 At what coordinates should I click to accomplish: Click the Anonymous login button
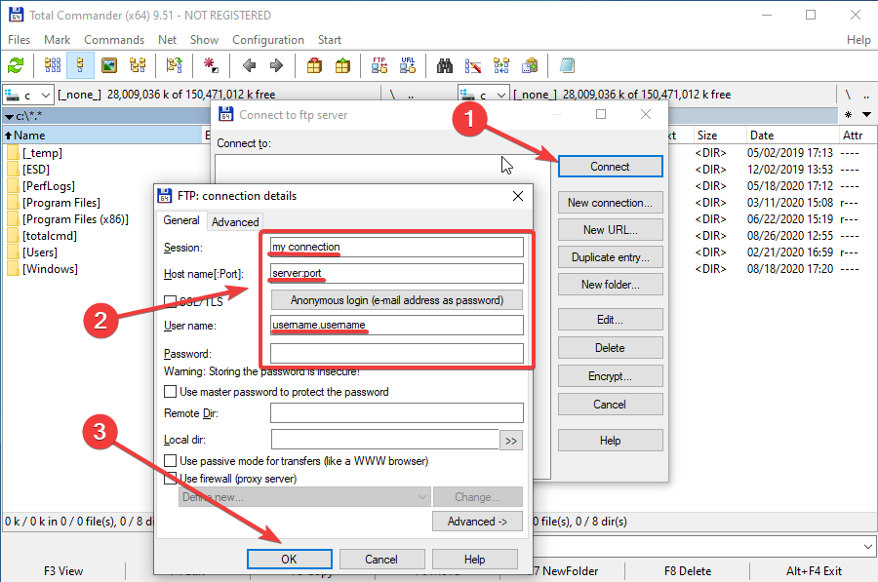coord(396,299)
